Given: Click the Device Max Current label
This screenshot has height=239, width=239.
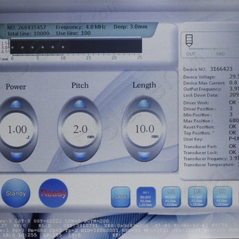Looking at the screenshot, I should pyautogui.click(x=204, y=83).
